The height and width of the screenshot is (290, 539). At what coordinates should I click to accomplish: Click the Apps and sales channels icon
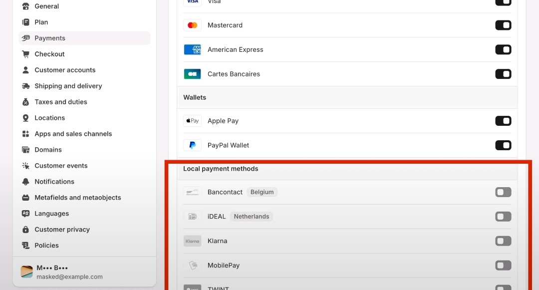click(25, 134)
